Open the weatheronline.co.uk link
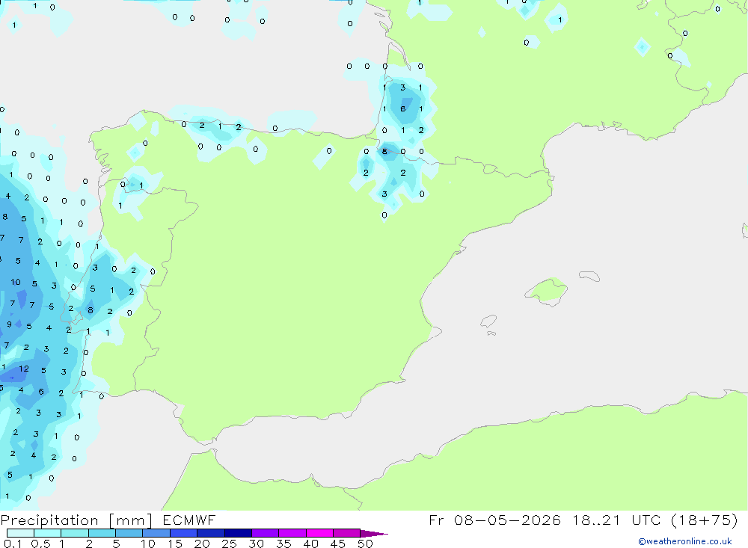This screenshot has height=548, width=748. tap(685, 541)
